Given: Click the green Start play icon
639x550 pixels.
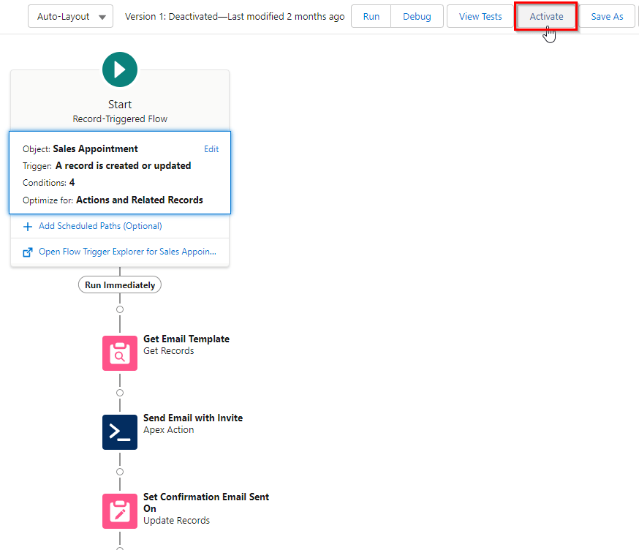Looking at the screenshot, I should coord(119,69).
